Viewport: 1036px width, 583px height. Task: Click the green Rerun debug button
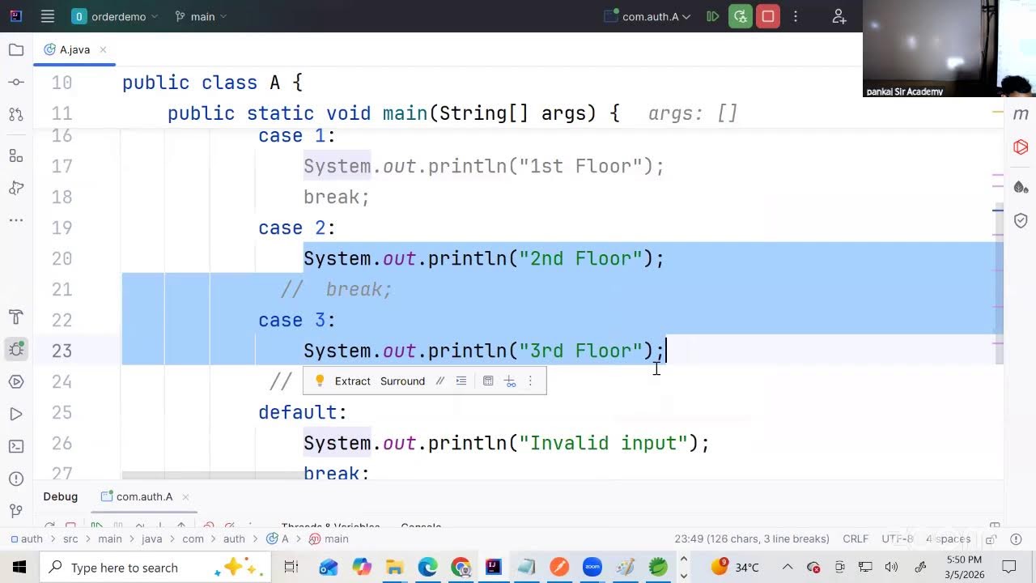[x=740, y=16]
